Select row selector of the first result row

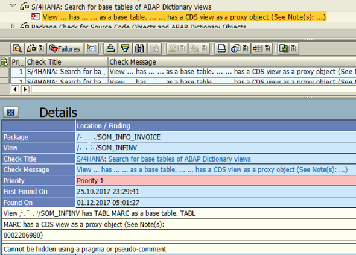tap(4, 72)
